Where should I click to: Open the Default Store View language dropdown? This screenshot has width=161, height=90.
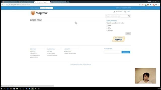46,8
